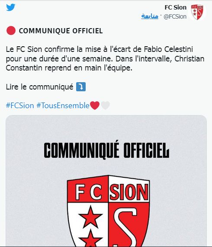Click the FC Sion display name
The width and height of the screenshot is (212, 247).
tap(176, 7)
